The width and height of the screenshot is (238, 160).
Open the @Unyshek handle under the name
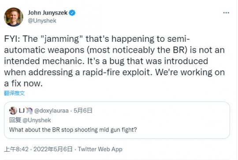coord(42,21)
